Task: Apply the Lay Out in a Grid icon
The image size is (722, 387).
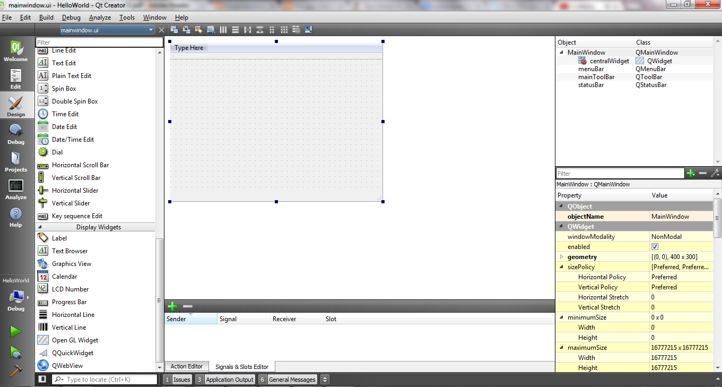Action: [284, 30]
